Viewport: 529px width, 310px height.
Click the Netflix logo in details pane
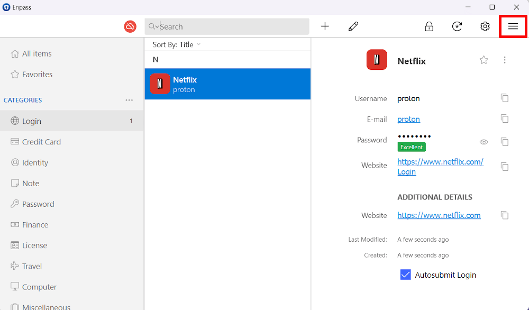(377, 60)
